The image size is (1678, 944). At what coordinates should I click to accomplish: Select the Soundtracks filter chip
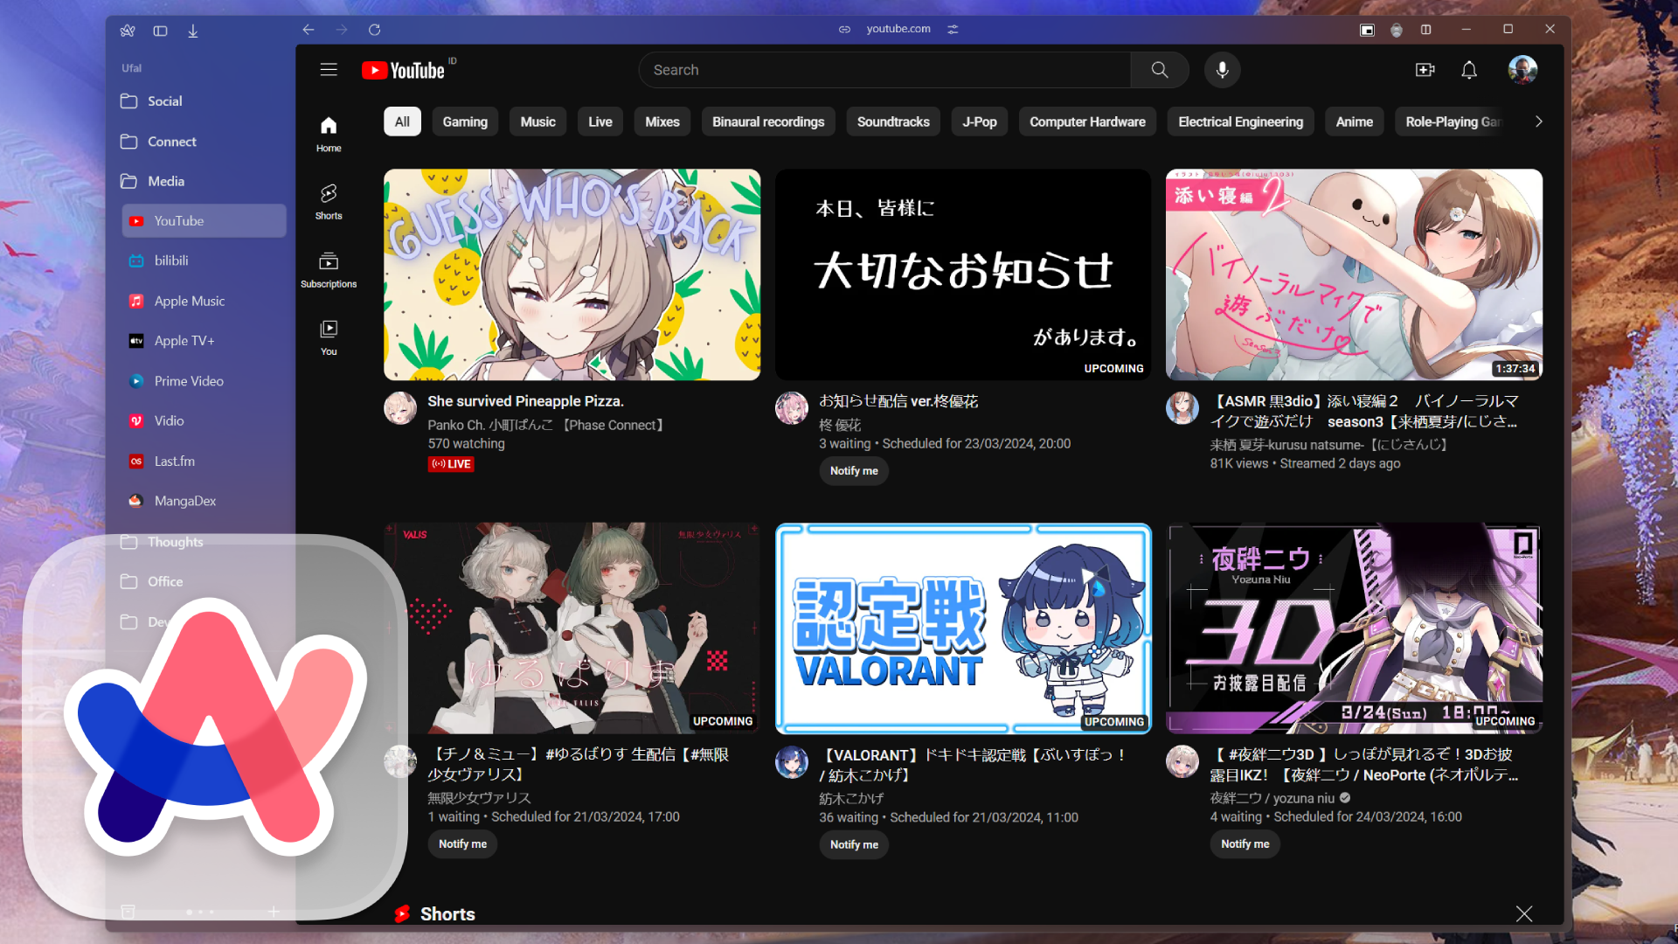[x=893, y=121]
